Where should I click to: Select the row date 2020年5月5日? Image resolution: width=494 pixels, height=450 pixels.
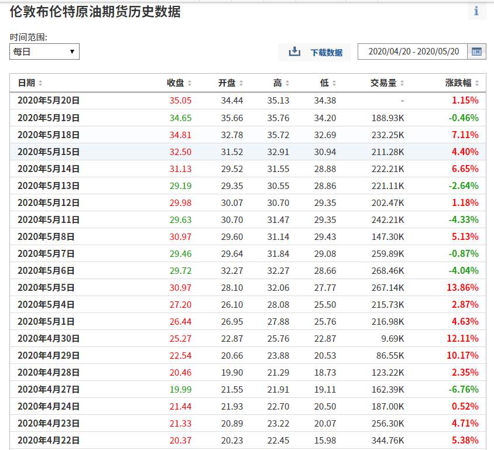pos(46,288)
